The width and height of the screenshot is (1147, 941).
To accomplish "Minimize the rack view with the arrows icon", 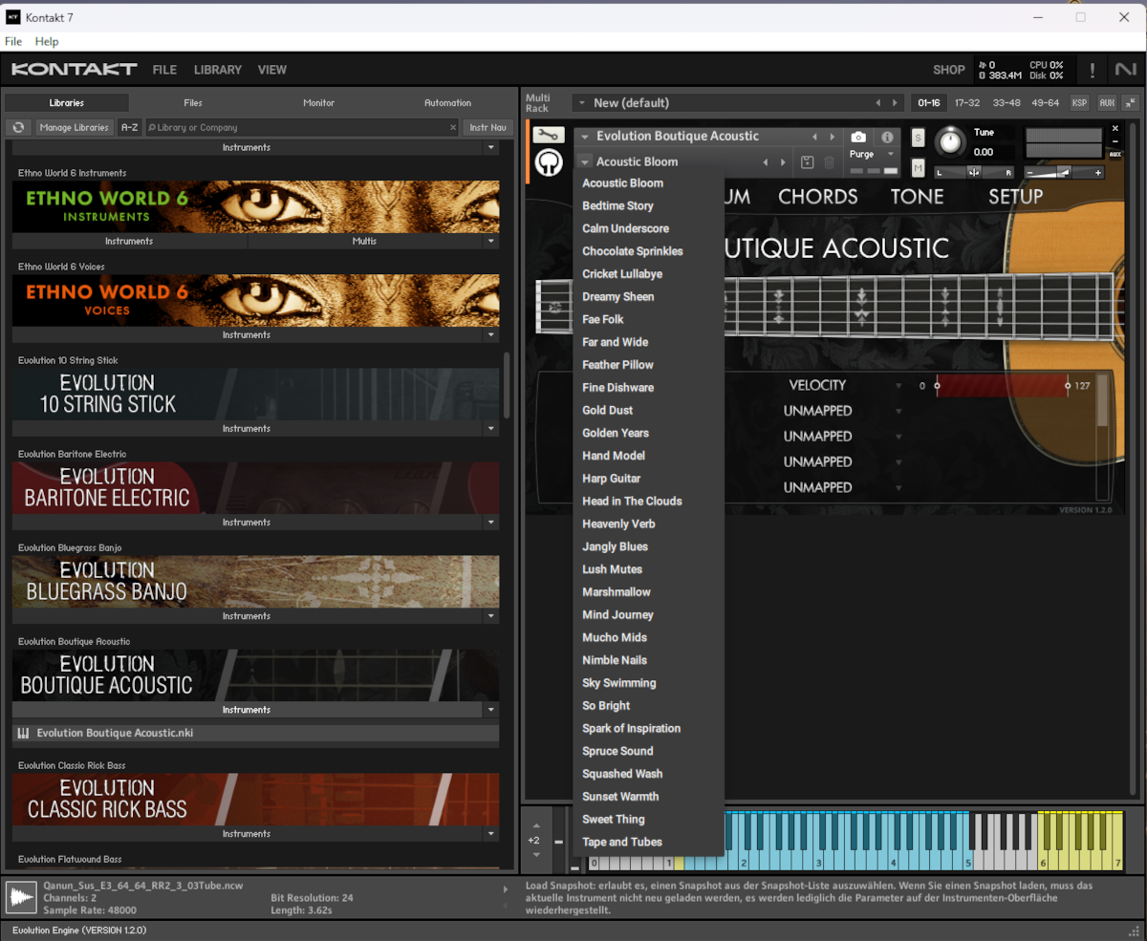I will click(x=1130, y=103).
